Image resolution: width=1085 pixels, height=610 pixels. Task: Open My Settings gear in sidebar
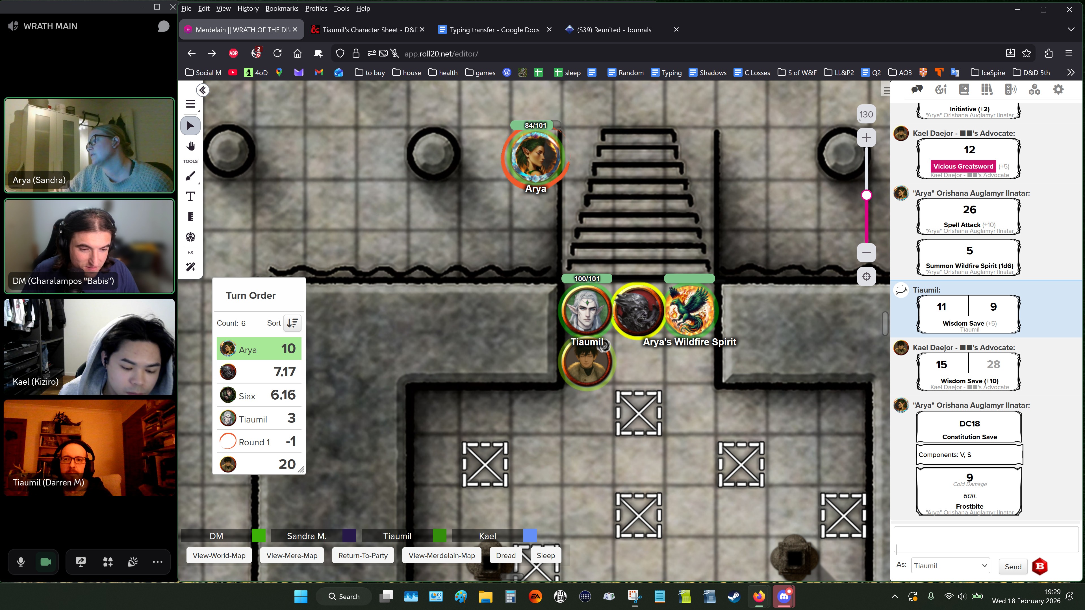pyautogui.click(x=1058, y=89)
